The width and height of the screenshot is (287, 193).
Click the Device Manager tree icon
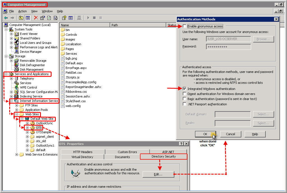point(17,52)
